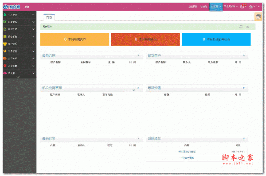This screenshot has height=176, width=266.
Task: Click 客户名称 header in 机会公海管理 table
Action: (55, 94)
